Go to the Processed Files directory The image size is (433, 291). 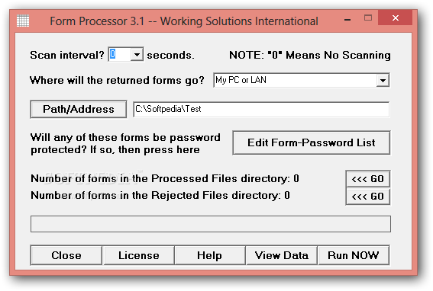click(367, 179)
